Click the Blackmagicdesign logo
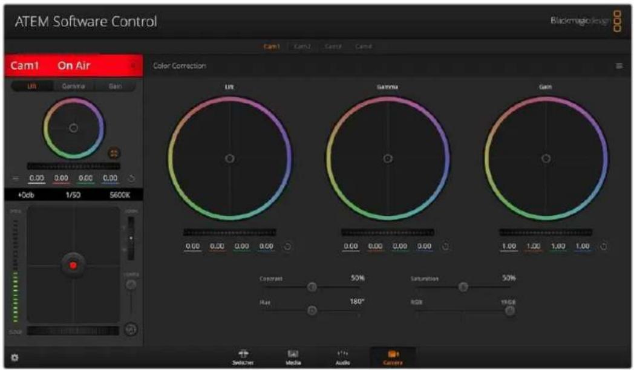This screenshot has width=634, height=370. click(x=586, y=21)
